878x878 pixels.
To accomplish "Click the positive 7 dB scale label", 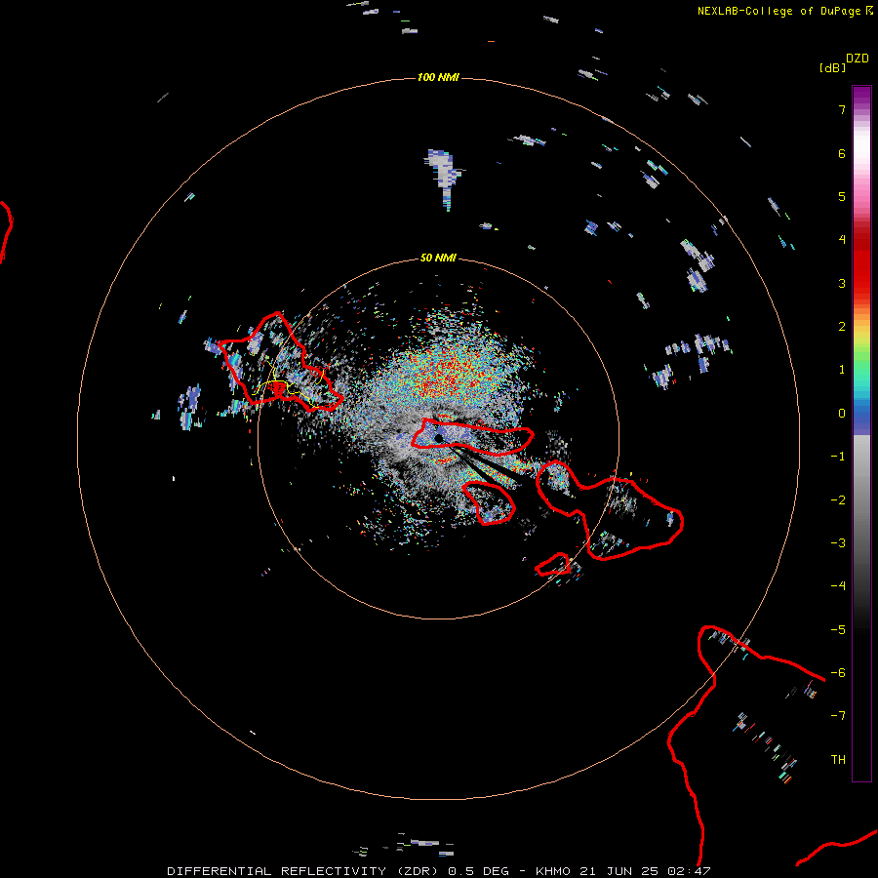I will [x=842, y=109].
